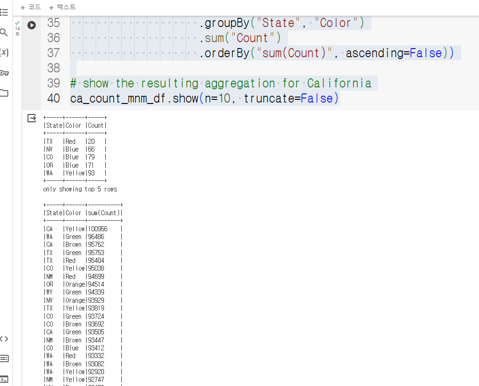Click output row NM Red 94699

pyautogui.click(x=83, y=277)
